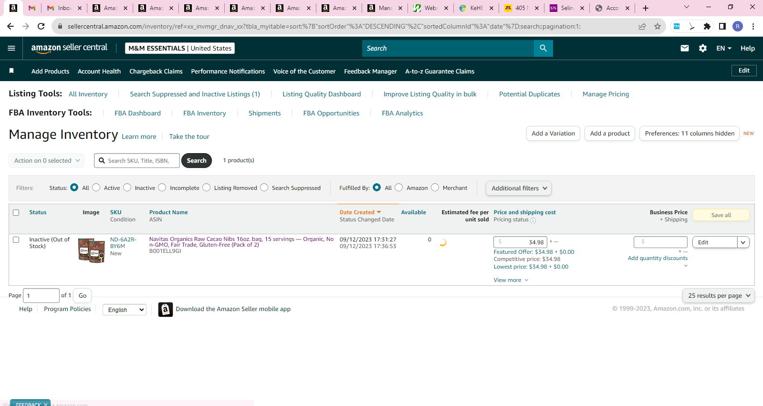Click the Edit button on bookmarks bar
The width and height of the screenshot is (763, 406).
[744, 71]
